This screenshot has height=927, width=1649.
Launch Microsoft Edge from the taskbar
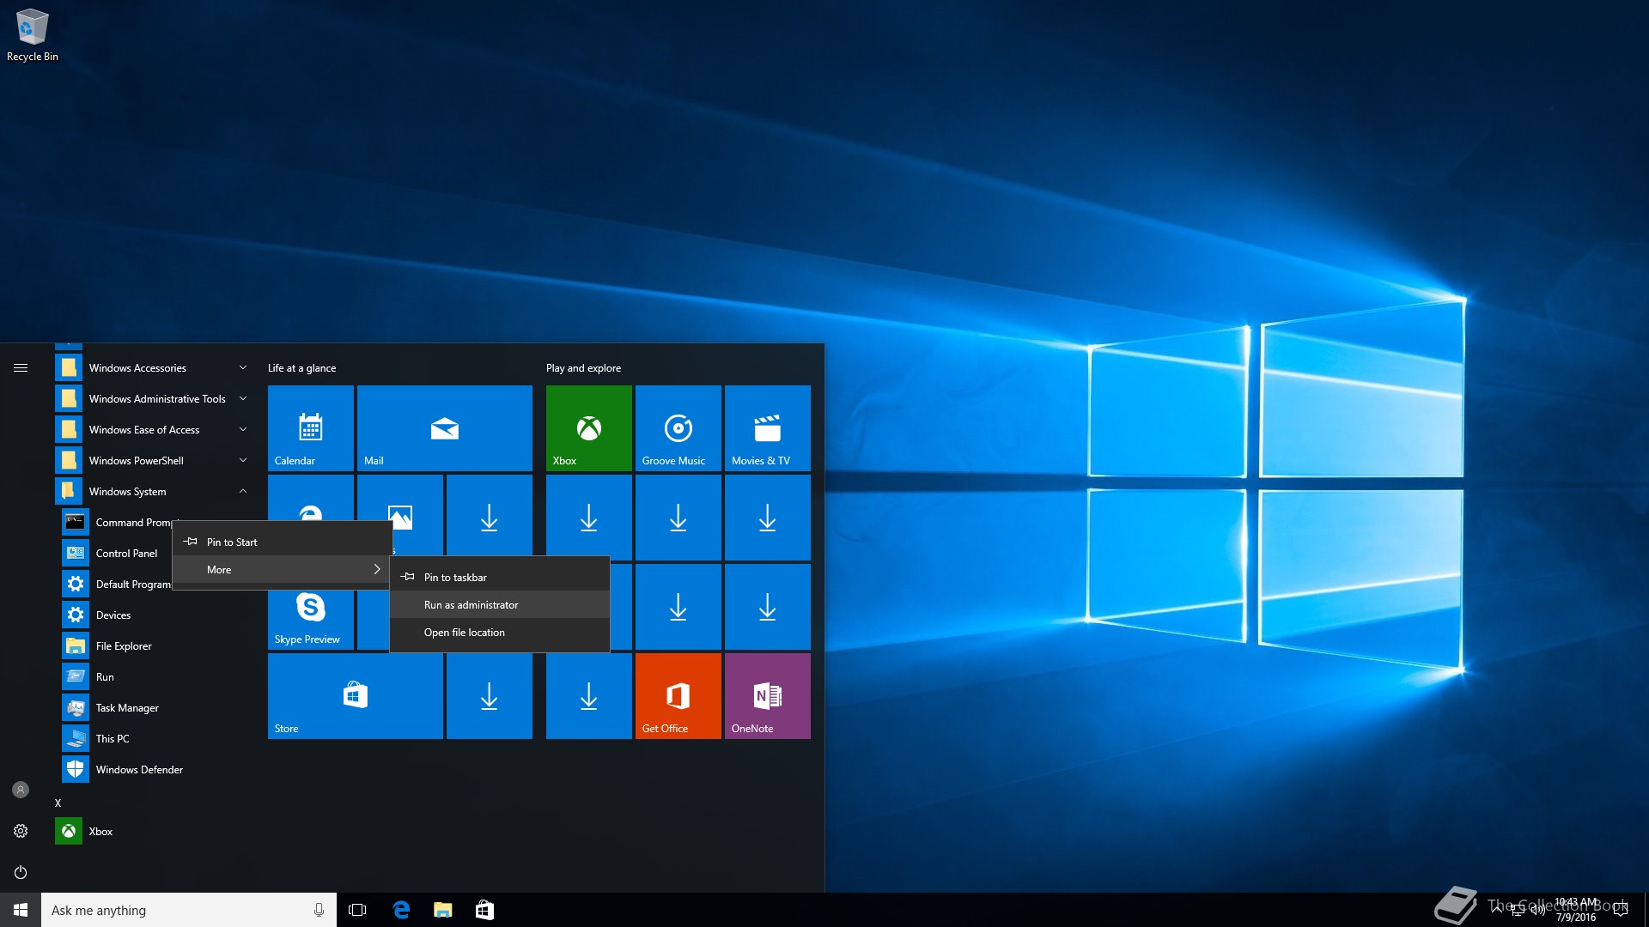401,910
